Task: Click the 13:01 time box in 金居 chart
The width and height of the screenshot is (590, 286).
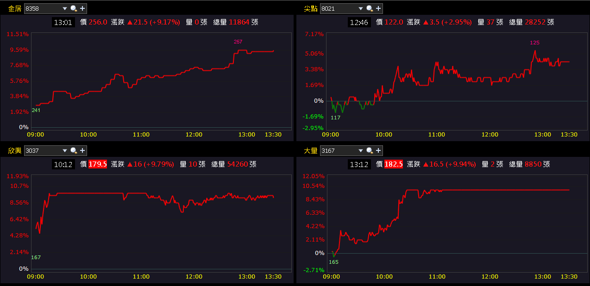Action: (63, 22)
